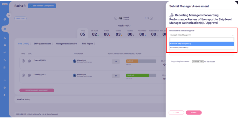Open Manager Questionnaire tab

(66, 44)
